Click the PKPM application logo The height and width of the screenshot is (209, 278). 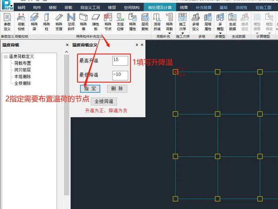point(7,5)
